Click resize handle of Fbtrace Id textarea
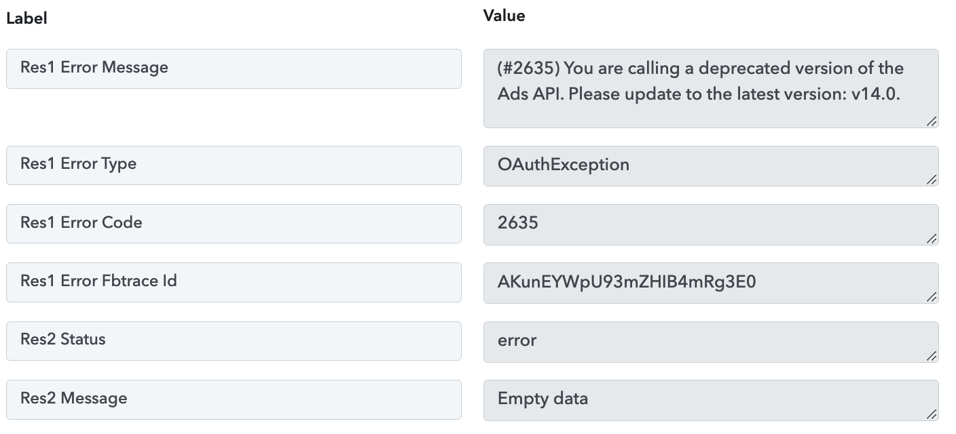Screen dimensions: 956x434 coord(932,296)
